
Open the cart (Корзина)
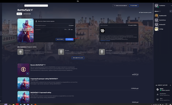point(134,5)
